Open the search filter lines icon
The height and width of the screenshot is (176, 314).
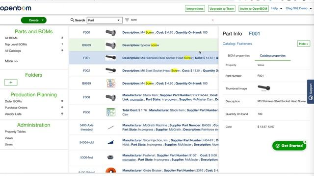(x=127, y=20)
